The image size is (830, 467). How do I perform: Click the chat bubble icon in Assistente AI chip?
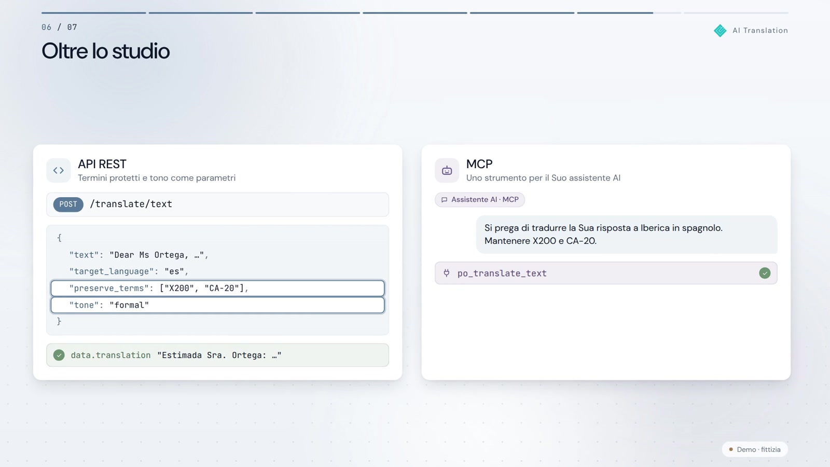coord(444,200)
